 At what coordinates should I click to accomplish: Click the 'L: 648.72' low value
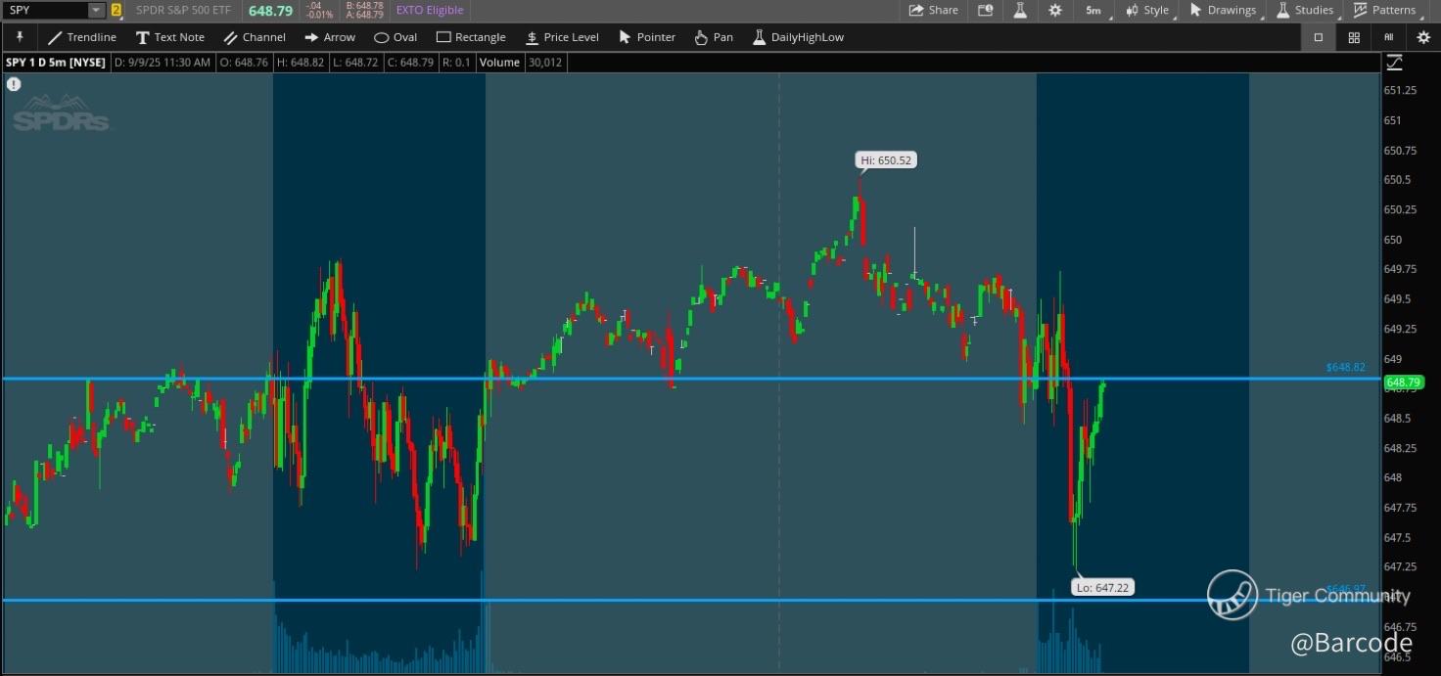point(355,63)
